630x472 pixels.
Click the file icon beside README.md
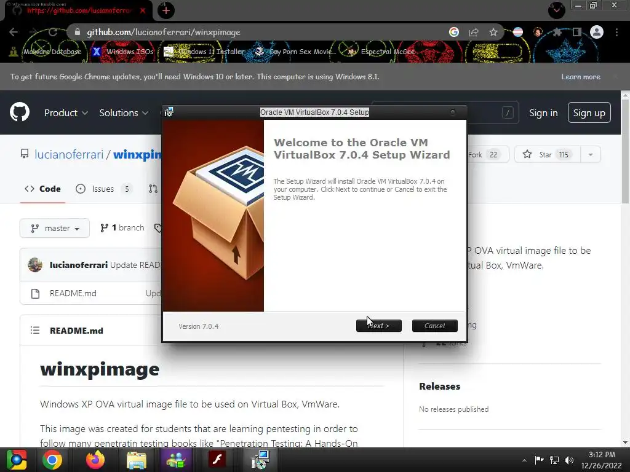pos(35,293)
